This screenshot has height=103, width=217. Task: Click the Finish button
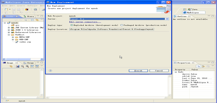(138, 71)
